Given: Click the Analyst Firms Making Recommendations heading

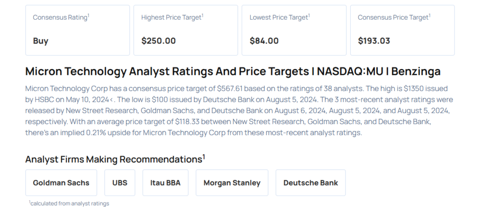Looking at the screenshot, I should [113, 159].
